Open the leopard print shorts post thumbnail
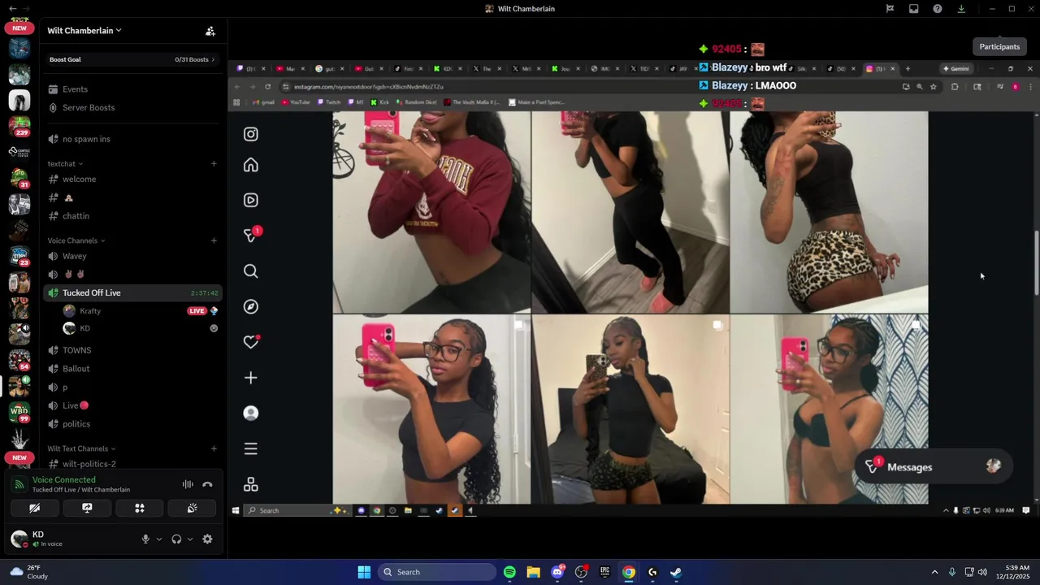This screenshot has width=1040, height=585. [x=829, y=212]
